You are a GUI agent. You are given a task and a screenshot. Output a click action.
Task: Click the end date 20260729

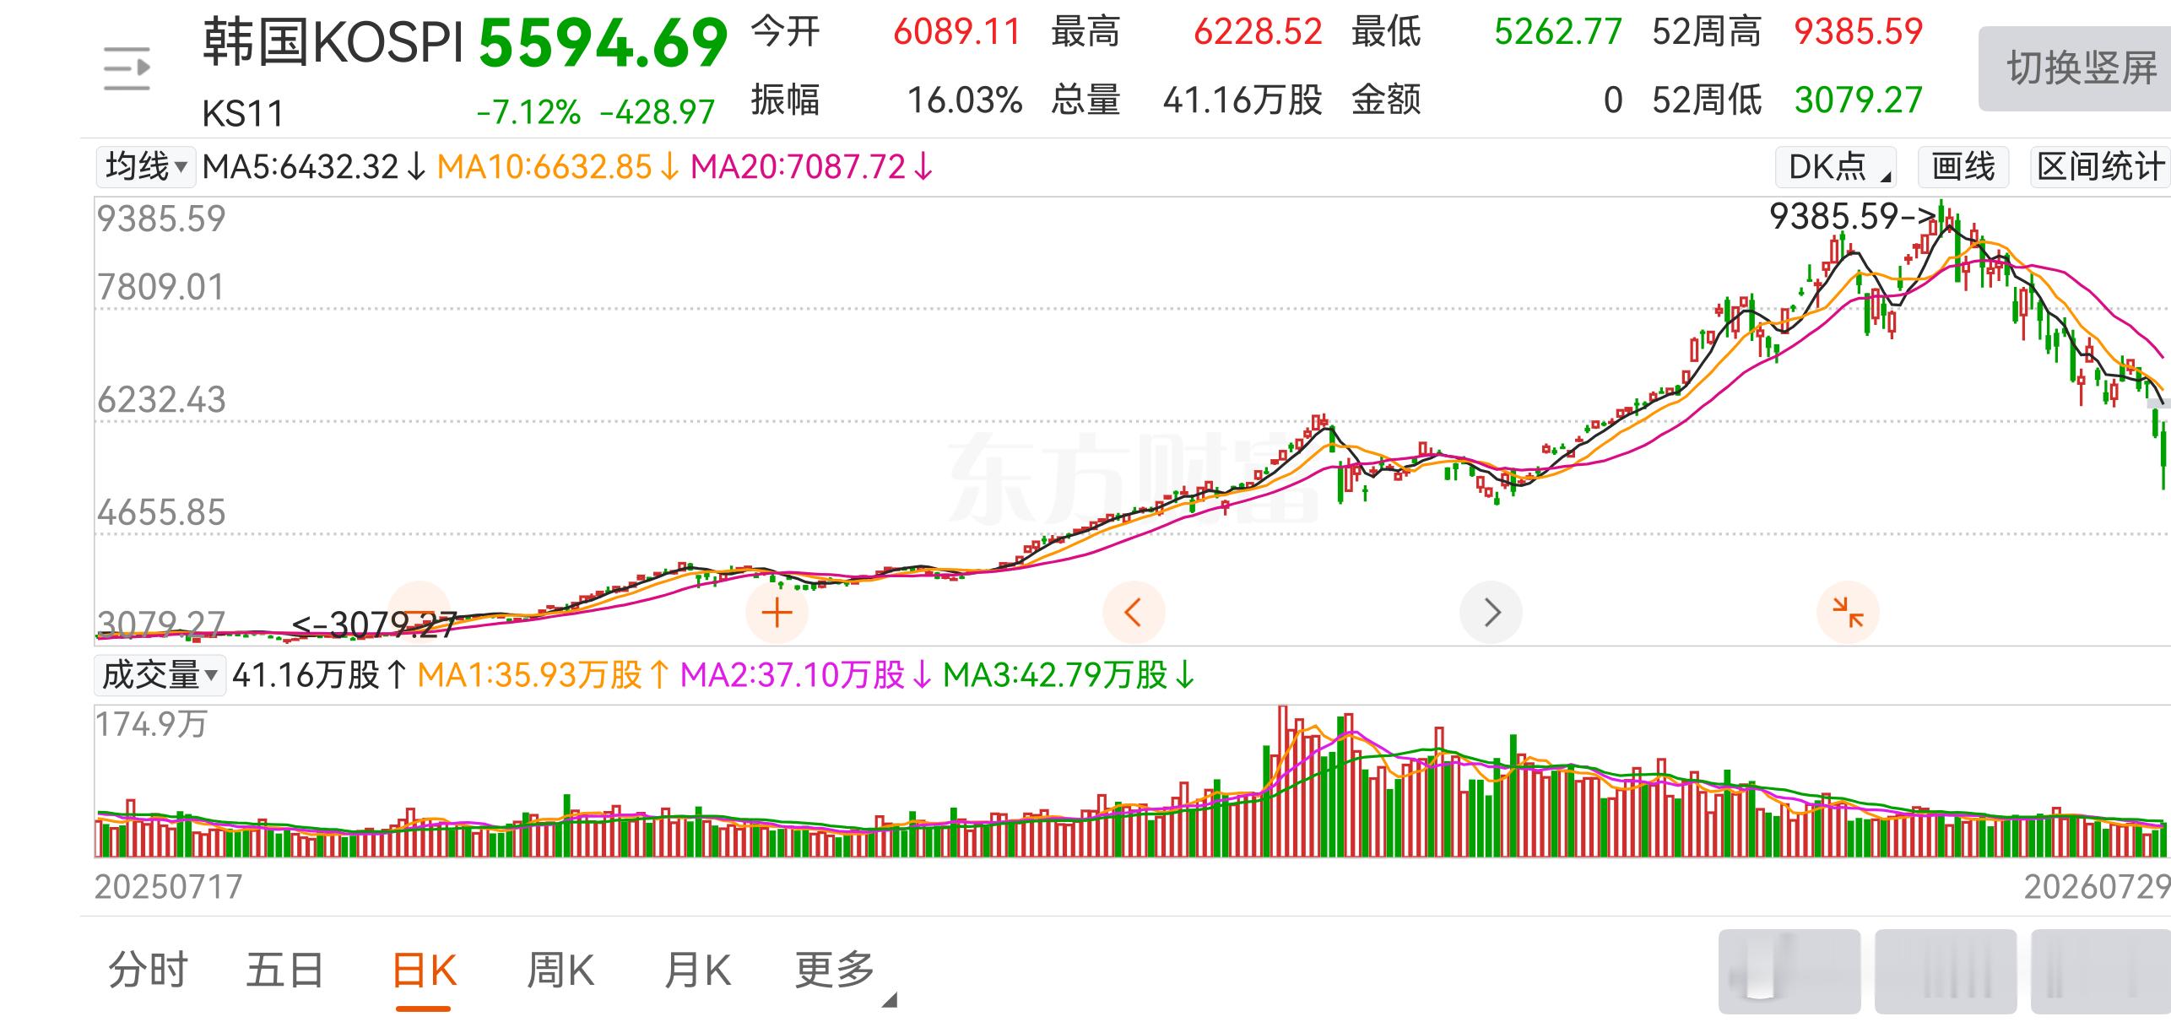2097,887
